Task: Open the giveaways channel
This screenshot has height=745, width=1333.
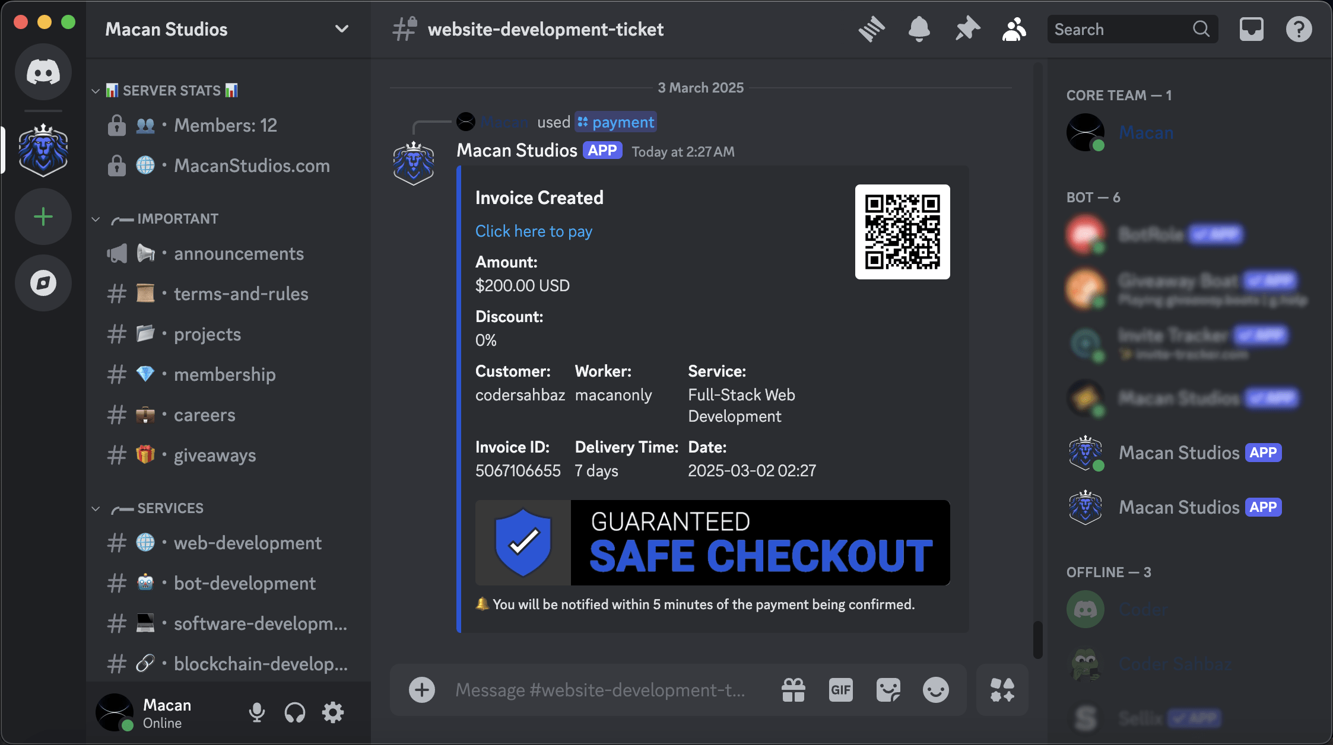Action: [x=228, y=456]
